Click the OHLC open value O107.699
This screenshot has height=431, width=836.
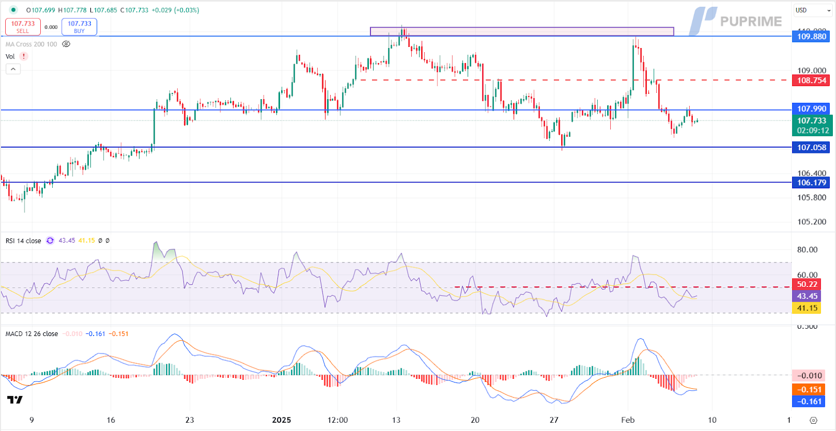[41, 10]
